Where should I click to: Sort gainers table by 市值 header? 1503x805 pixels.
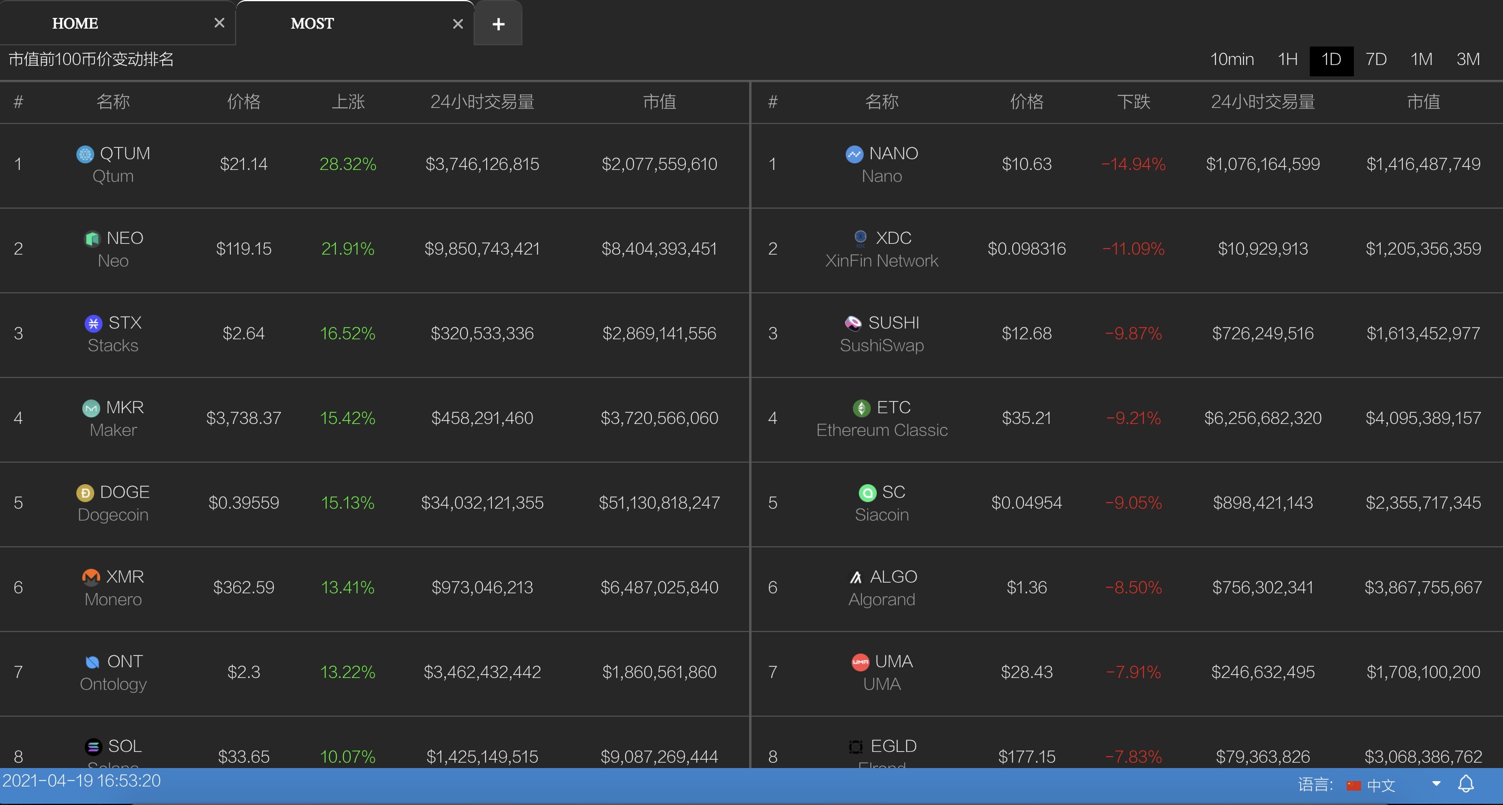[659, 102]
